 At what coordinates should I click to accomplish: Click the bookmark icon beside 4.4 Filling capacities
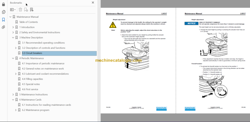click(19, 79)
